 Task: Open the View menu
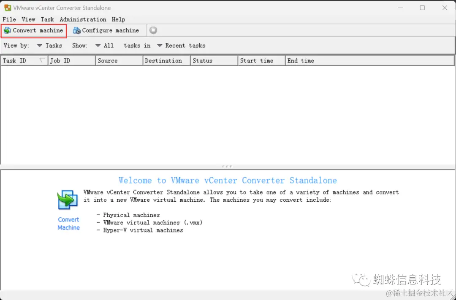tap(29, 19)
